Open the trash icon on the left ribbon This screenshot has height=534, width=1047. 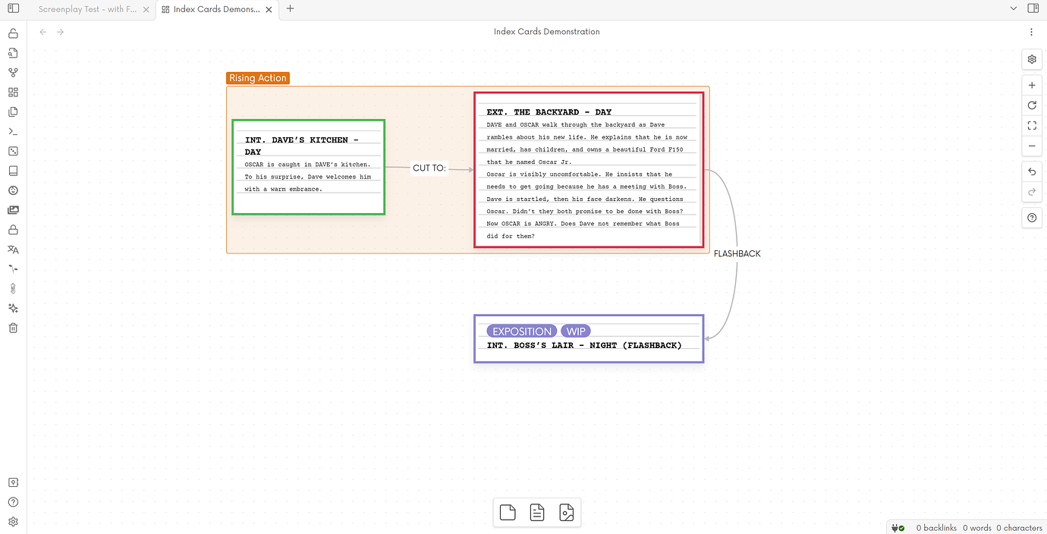click(12, 328)
